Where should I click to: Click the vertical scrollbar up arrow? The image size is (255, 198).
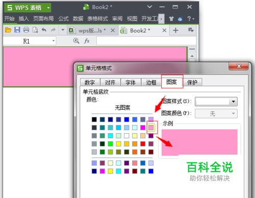point(192,56)
